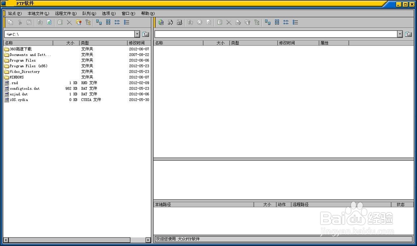The image size is (417, 246).
Task: Click the disconnect server icon in remote toolbar
Action: click(x=179, y=23)
